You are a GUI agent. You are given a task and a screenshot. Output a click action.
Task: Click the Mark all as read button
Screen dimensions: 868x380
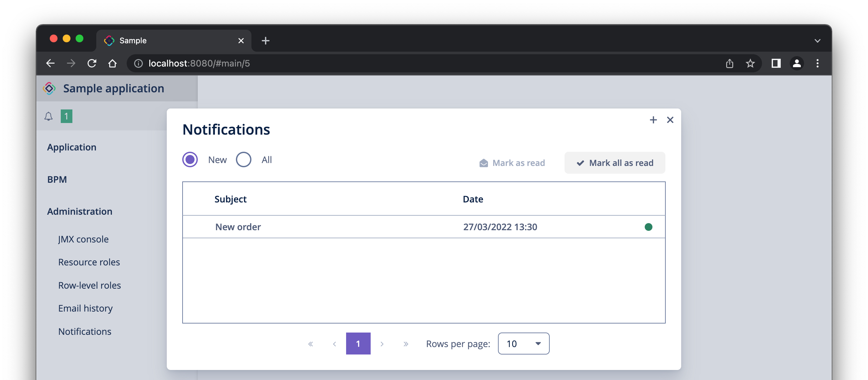615,163
